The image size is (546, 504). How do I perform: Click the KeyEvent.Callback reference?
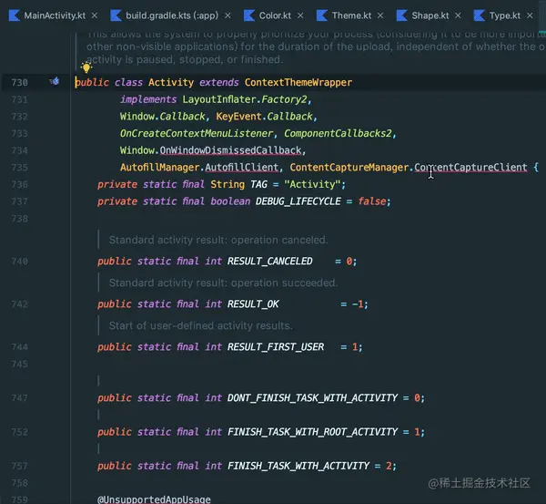(264, 117)
